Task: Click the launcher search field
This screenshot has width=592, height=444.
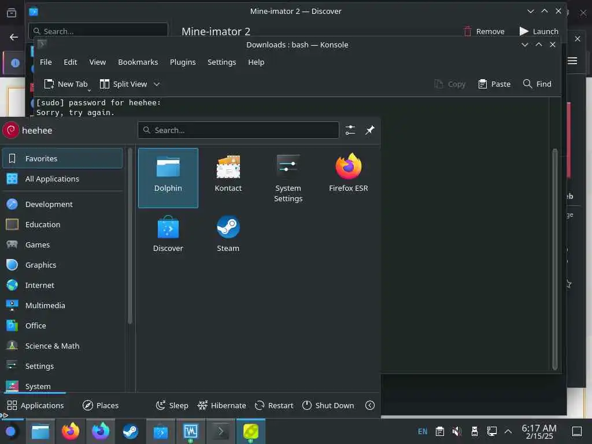Action: [238, 130]
